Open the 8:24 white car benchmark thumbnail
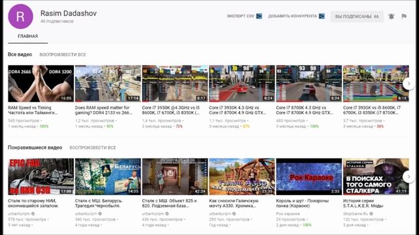This screenshot has height=235, width=419. tap(309, 84)
